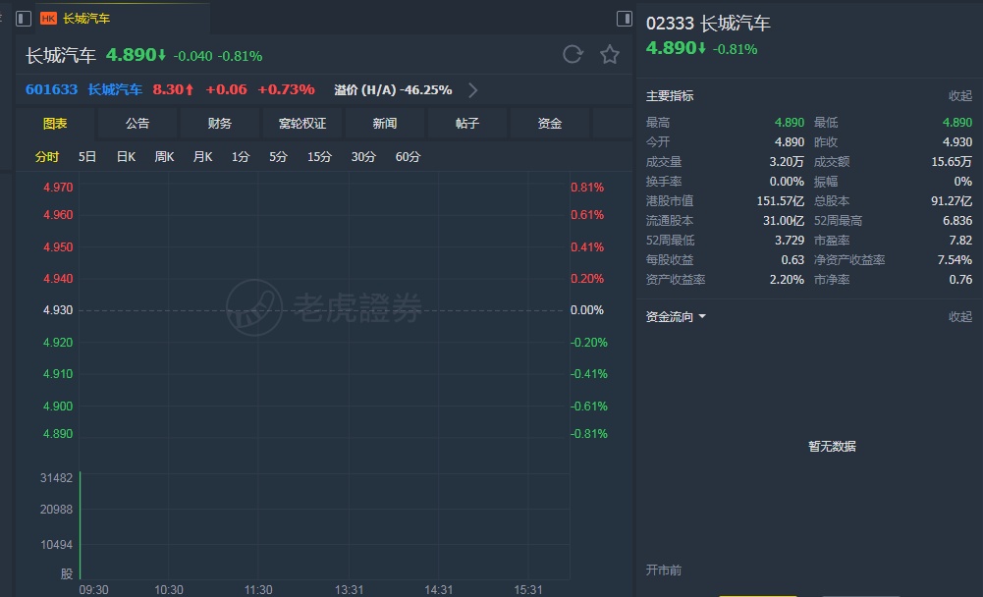Click the 市盈率 value 7.82

(x=960, y=241)
